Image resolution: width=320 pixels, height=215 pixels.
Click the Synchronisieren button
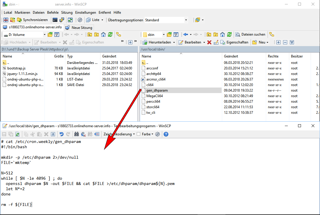(x=32, y=20)
